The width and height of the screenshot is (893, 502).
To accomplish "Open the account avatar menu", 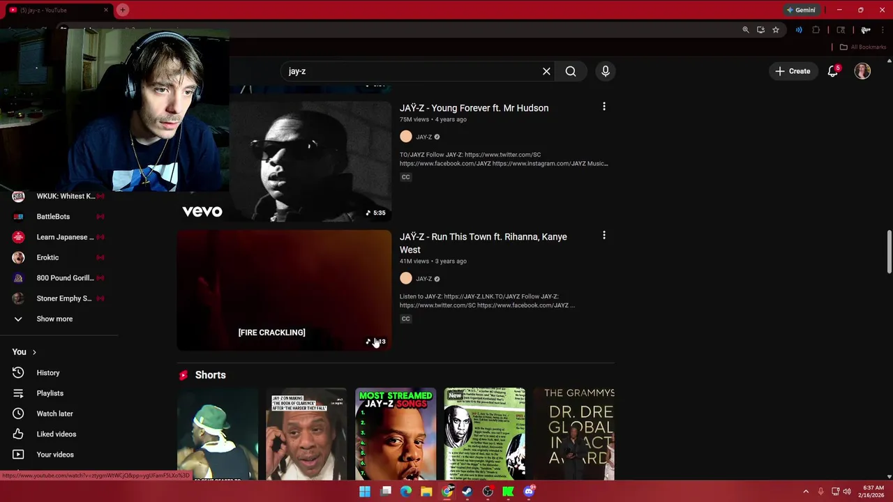I will click(862, 71).
